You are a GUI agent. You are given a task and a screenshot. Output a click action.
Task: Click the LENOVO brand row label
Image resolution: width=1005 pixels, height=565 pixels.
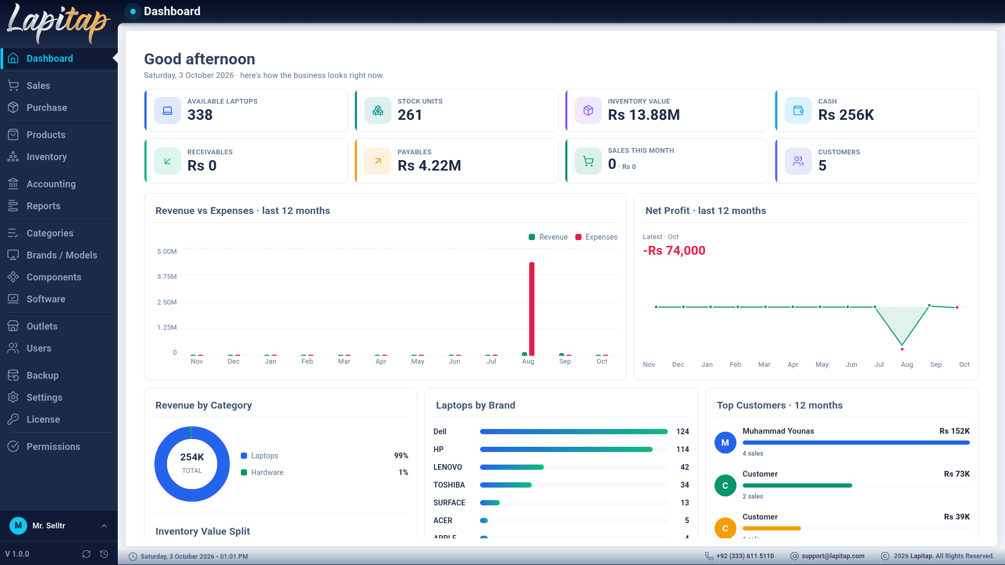click(x=448, y=467)
